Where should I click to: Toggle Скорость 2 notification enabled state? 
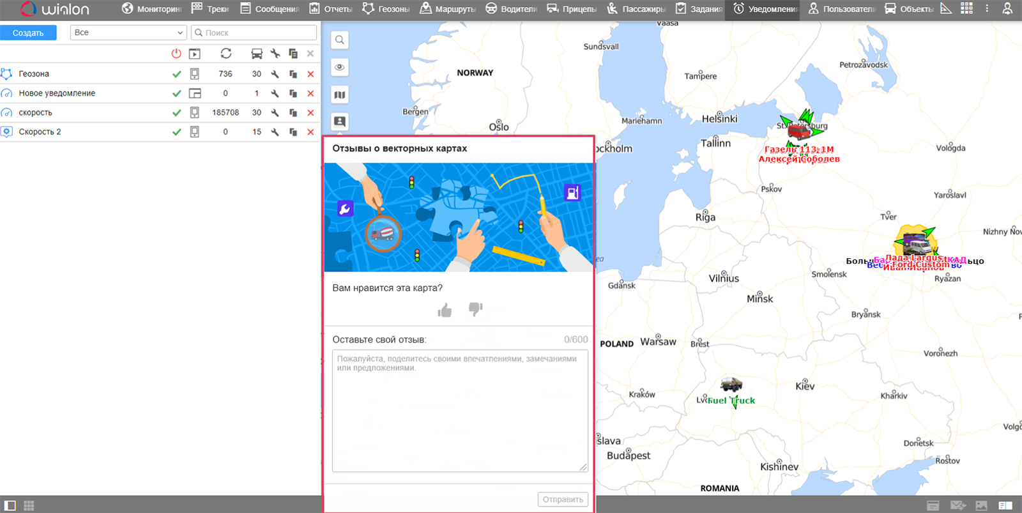(x=177, y=132)
